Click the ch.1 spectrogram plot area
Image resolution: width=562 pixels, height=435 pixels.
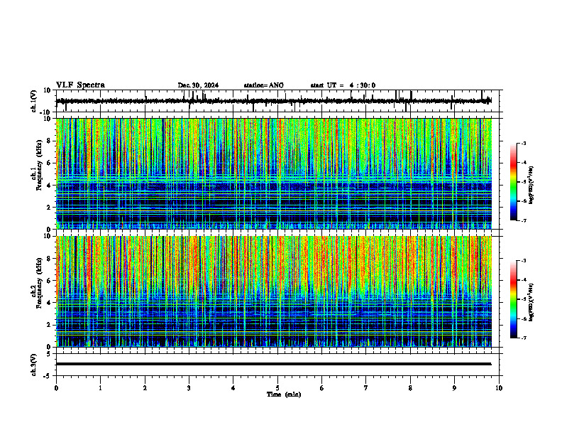point(274,173)
